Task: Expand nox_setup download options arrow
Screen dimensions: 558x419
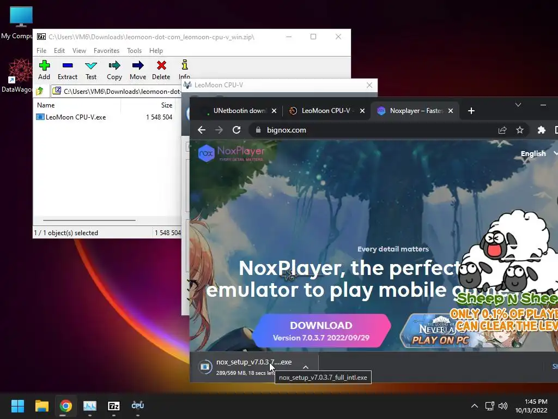Action: tap(306, 367)
